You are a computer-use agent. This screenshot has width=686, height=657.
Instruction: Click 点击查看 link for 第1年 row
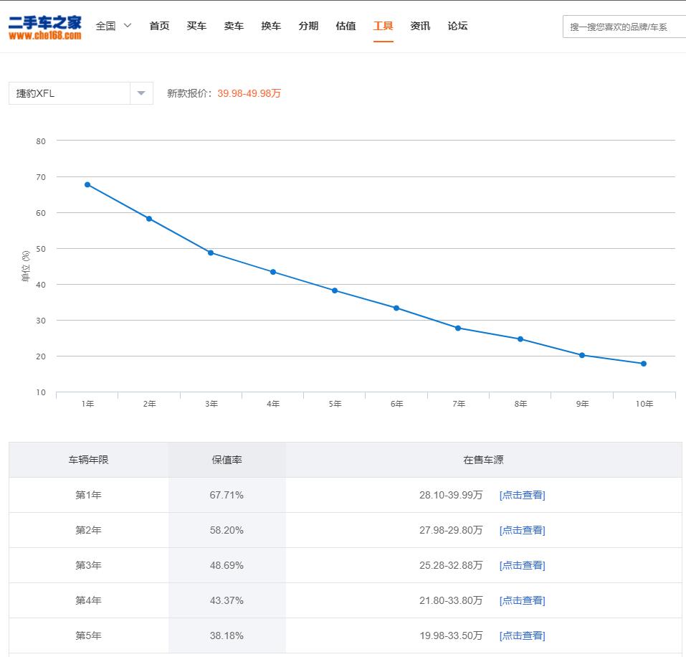click(x=522, y=495)
